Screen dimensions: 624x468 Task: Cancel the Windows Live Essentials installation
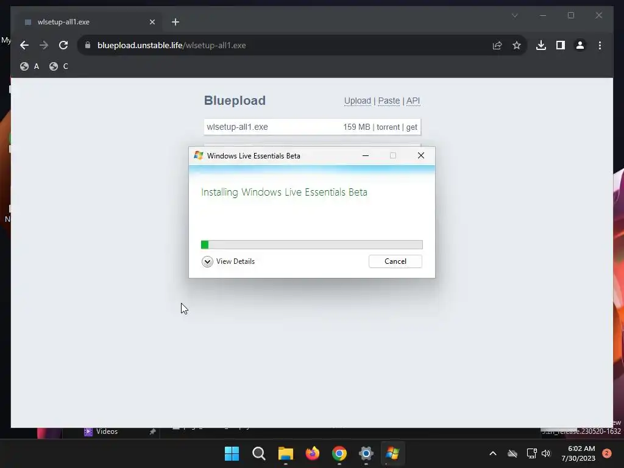coord(395,261)
